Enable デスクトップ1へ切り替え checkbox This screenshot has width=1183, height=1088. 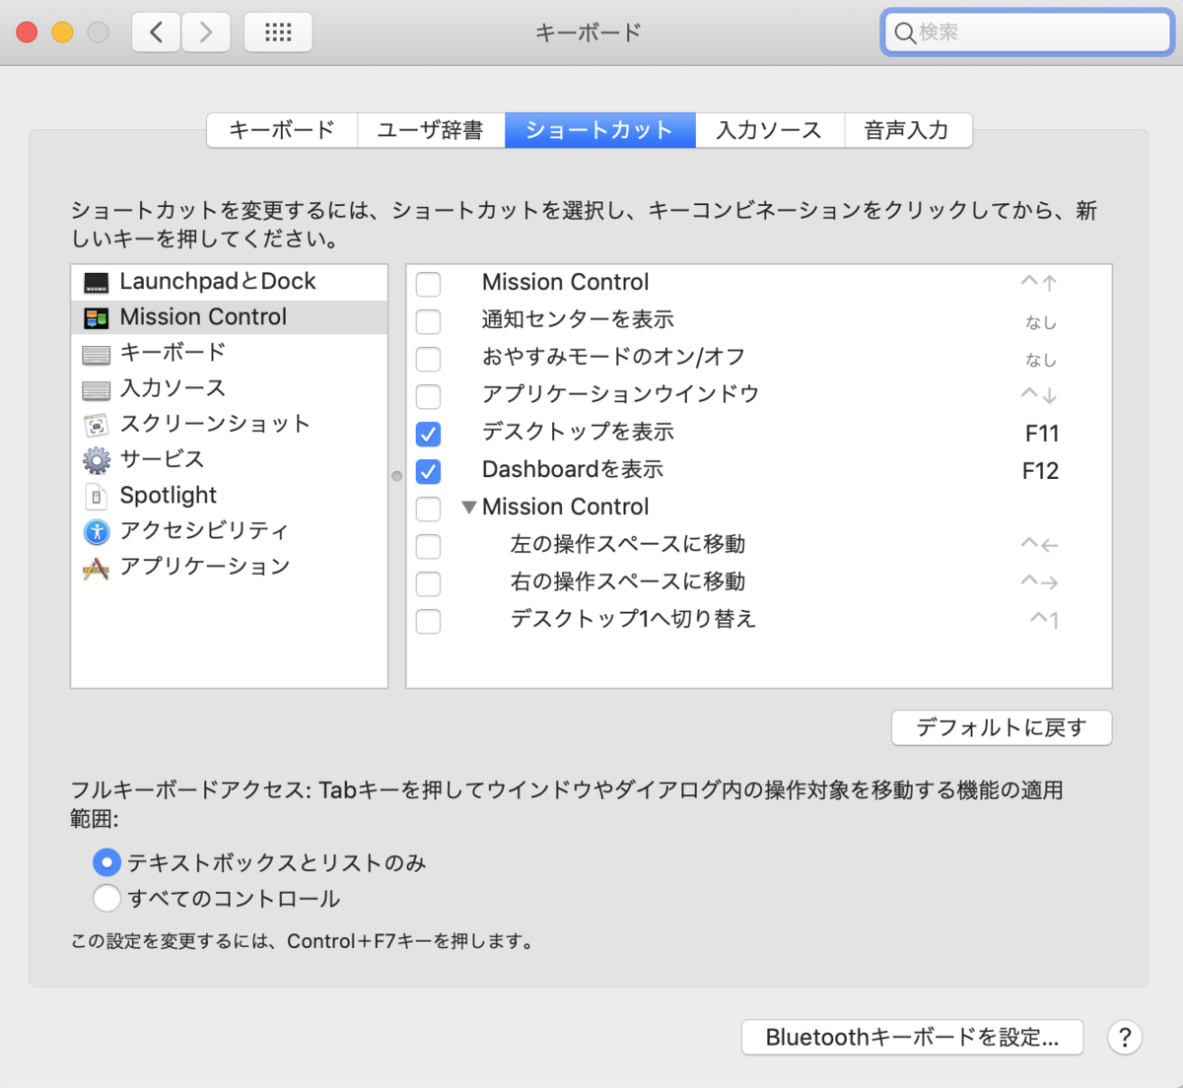pyautogui.click(x=428, y=621)
